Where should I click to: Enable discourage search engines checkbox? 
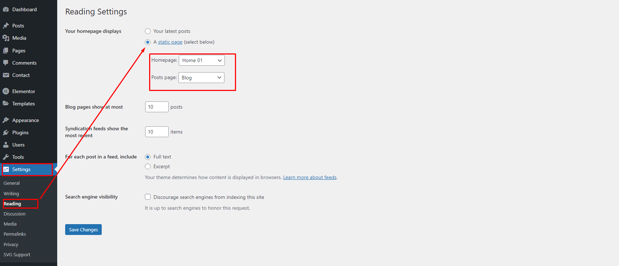tap(148, 197)
